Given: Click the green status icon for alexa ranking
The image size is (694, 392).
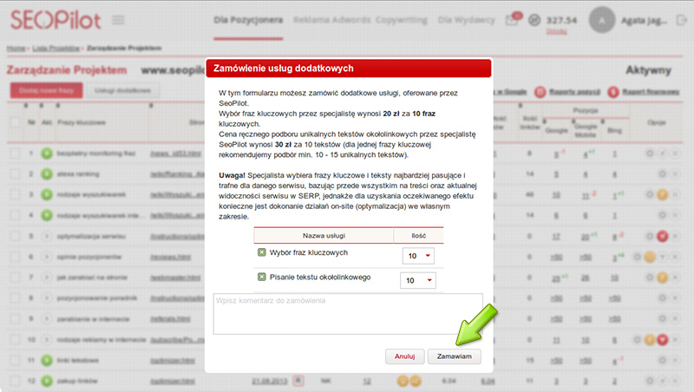Looking at the screenshot, I should click(47, 173).
